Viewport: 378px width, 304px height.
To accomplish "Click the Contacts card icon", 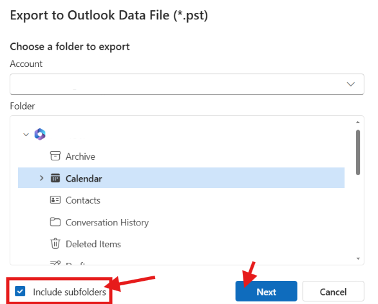I will coord(55,200).
